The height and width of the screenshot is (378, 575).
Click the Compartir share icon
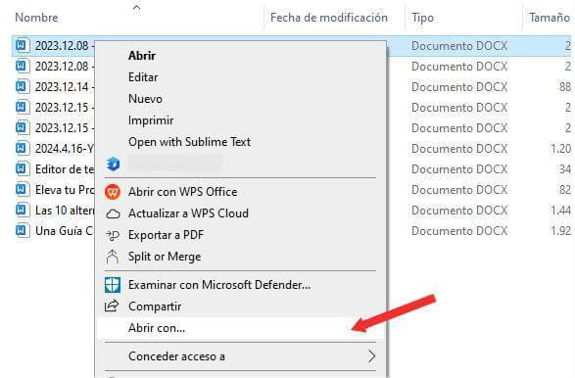tap(112, 306)
